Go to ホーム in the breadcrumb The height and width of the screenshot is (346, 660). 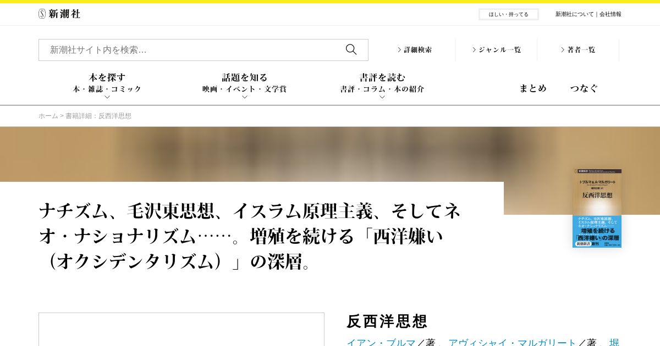coord(48,116)
